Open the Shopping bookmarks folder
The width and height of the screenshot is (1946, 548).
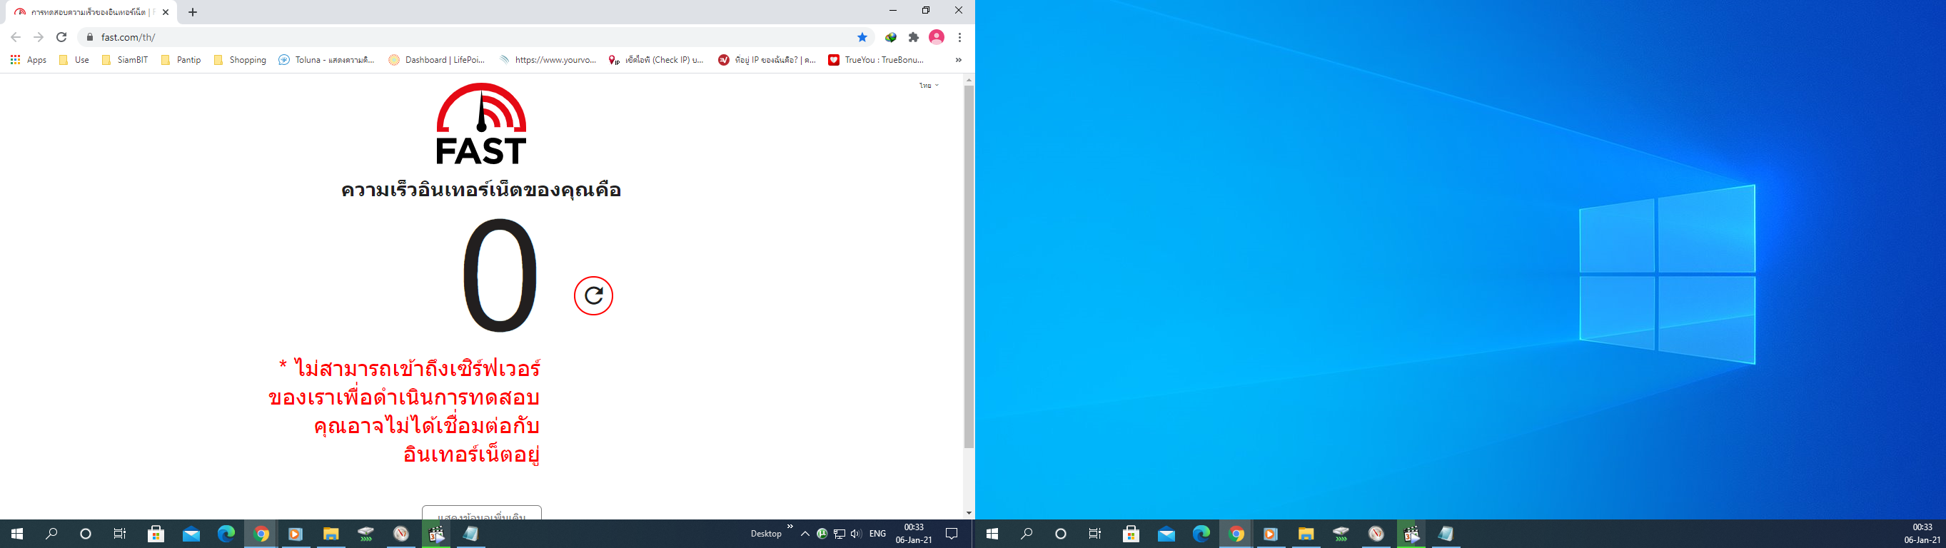pyautogui.click(x=241, y=60)
